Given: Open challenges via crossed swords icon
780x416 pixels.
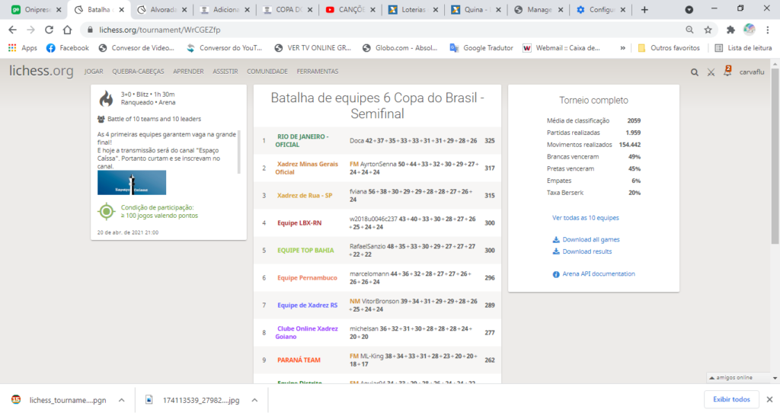Looking at the screenshot, I should point(711,72).
